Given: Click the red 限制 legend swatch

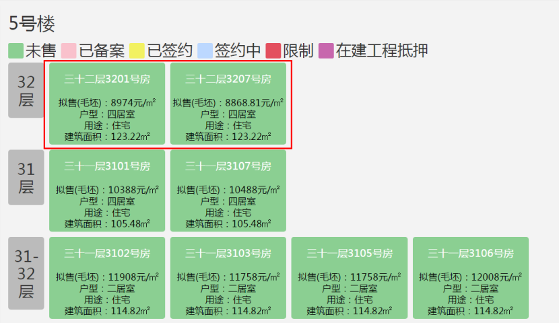Looking at the screenshot, I should click(273, 50).
